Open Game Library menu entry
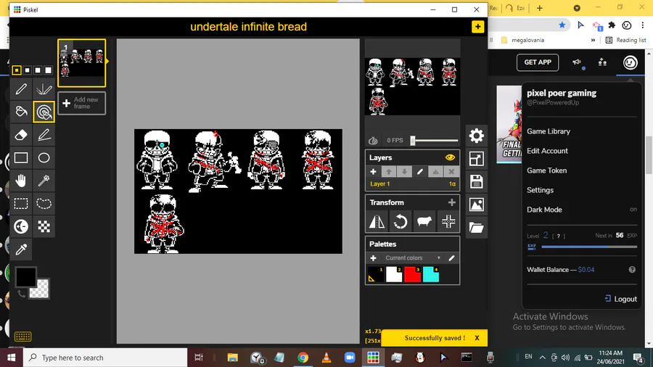 click(549, 131)
